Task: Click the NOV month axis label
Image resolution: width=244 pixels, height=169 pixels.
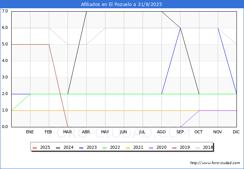Action: click(218, 132)
